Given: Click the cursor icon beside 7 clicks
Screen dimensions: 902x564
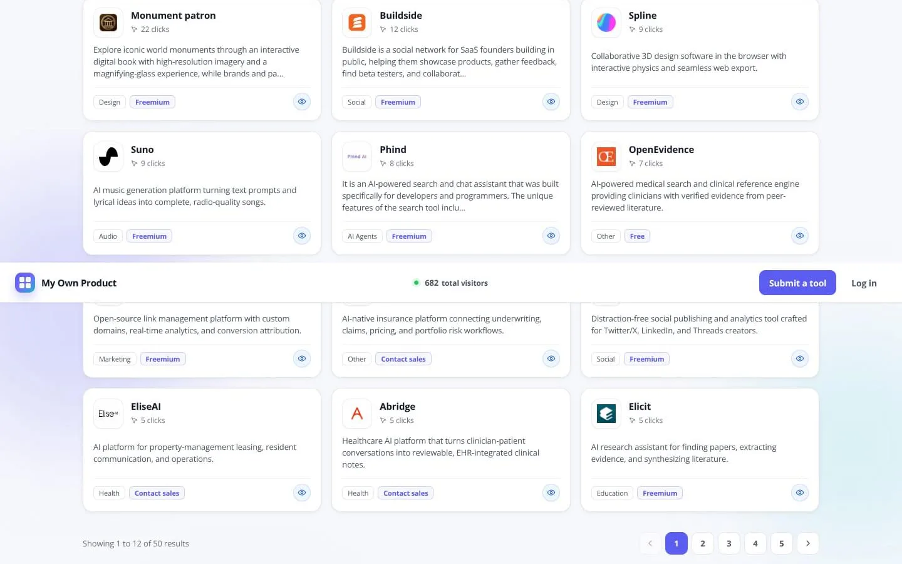Looking at the screenshot, I should [632, 164].
